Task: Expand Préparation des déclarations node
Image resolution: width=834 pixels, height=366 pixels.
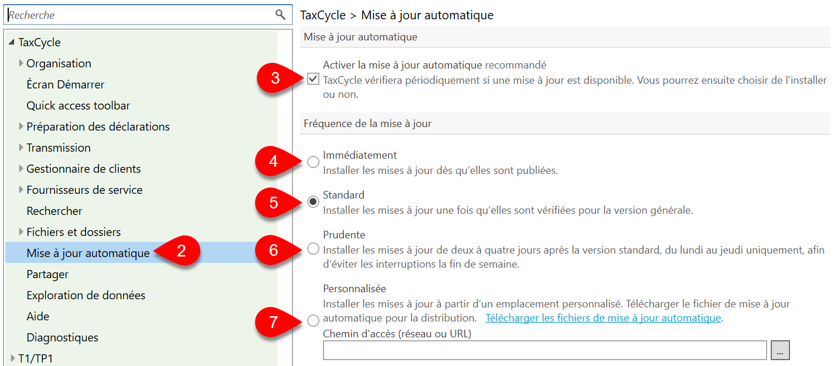Action: pyautogui.click(x=21, y=126)
